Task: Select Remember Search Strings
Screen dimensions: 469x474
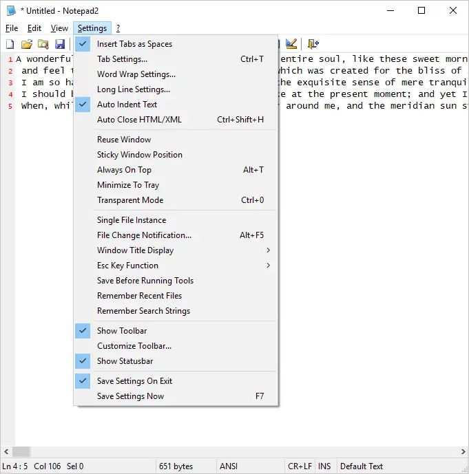Action: pyautogui.click(x=176, y=311)
